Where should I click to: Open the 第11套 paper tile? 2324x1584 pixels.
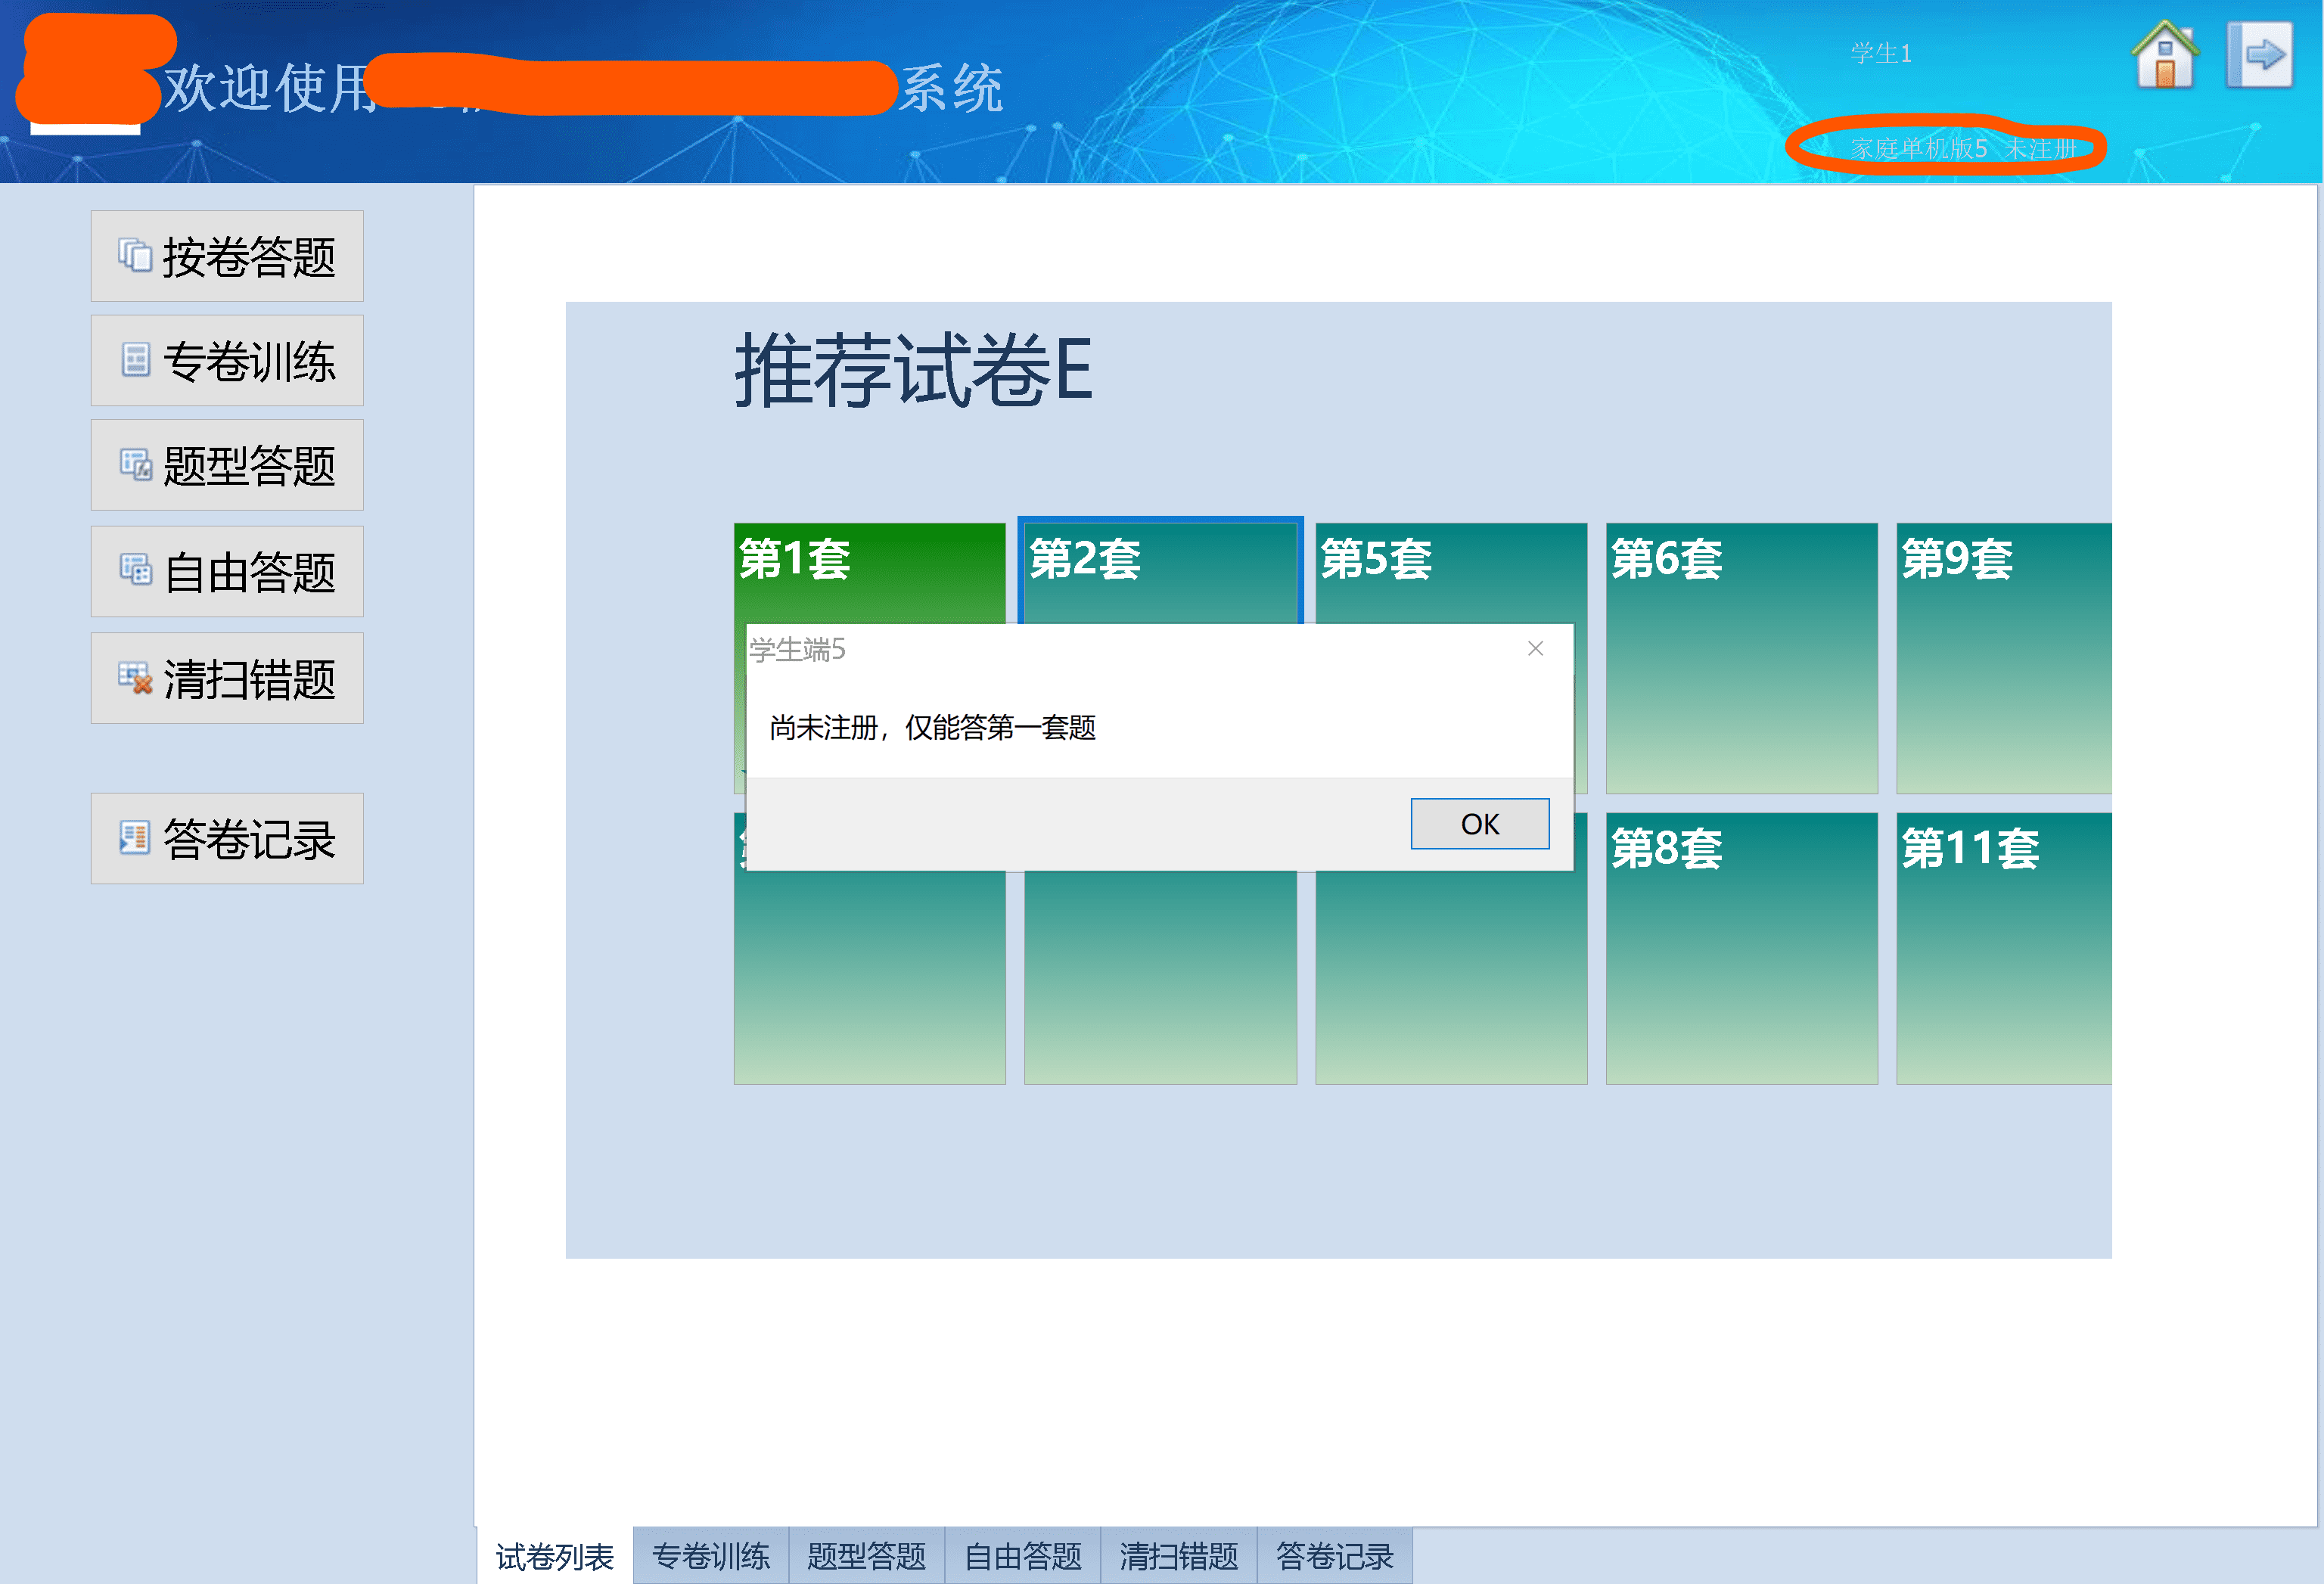2004,948
